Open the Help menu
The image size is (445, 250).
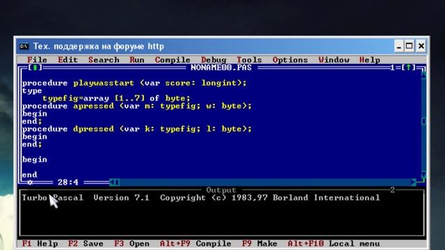[x=370, y=60]
